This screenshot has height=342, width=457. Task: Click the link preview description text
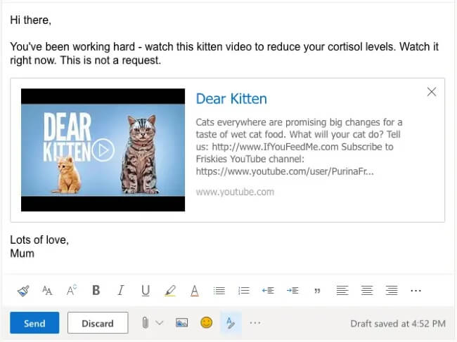pyautogui.click(x=299, y=147)
